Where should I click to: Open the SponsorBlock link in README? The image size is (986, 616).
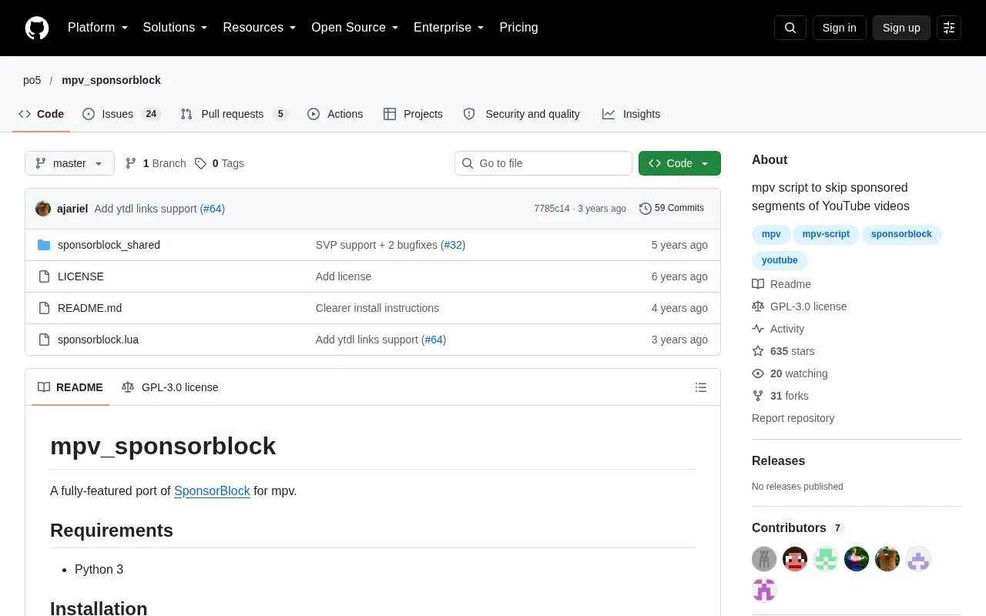tap(212, 490)
